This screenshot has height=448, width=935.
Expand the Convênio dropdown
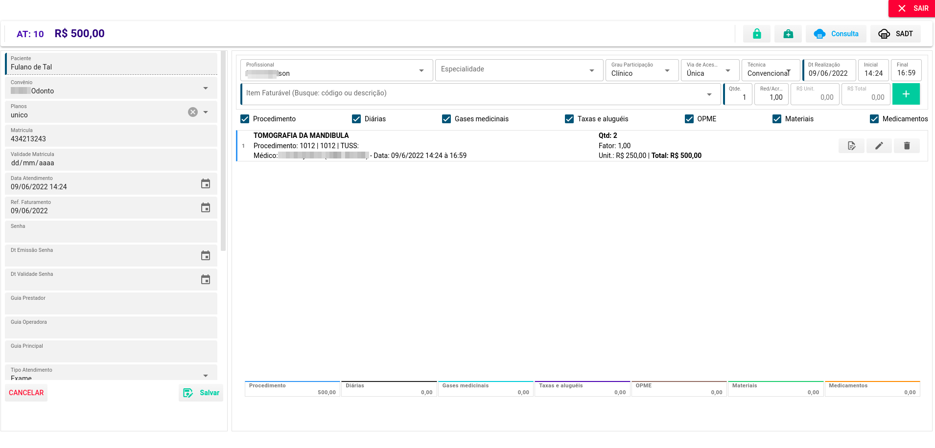206,88
